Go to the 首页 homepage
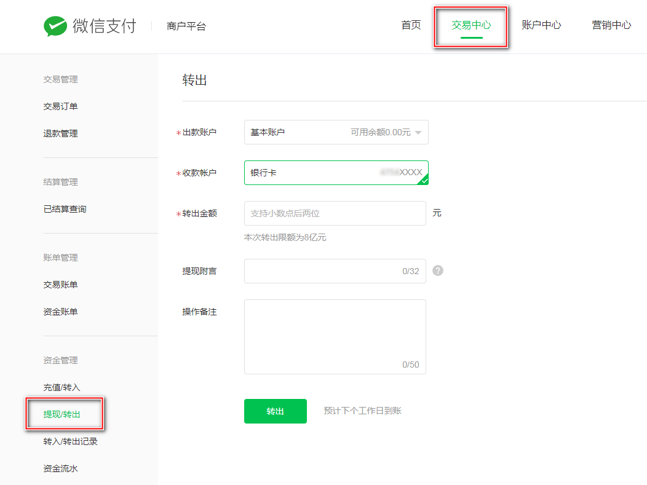 (411, 25)
